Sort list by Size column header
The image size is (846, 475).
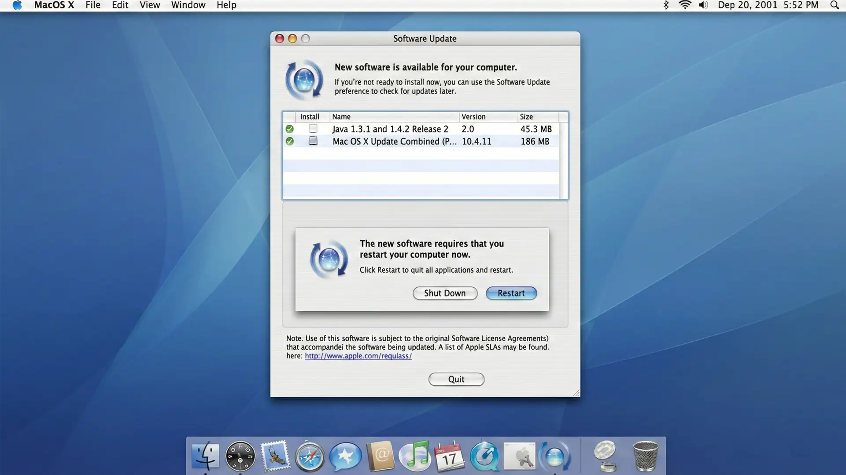(x=538, y=117)
